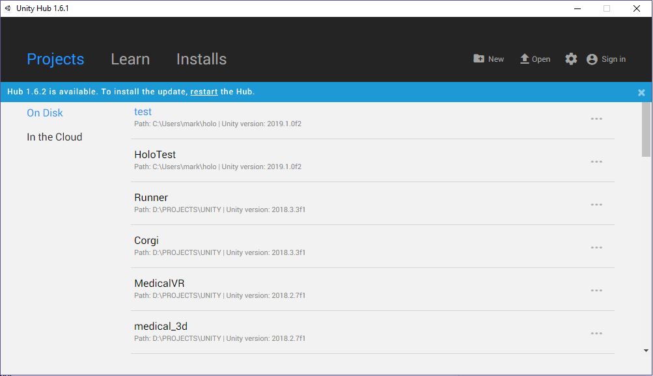Image resolution: width=653 pixels, height=376 pixels.
Task: Open Hub settings gear icon
Action: (571, 59)
